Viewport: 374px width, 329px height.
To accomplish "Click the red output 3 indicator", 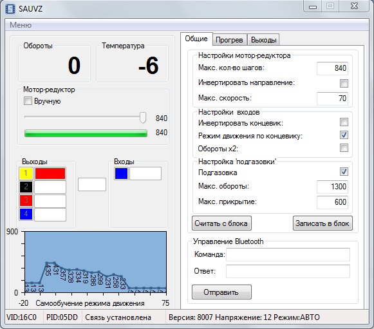I will pos(26,200).
